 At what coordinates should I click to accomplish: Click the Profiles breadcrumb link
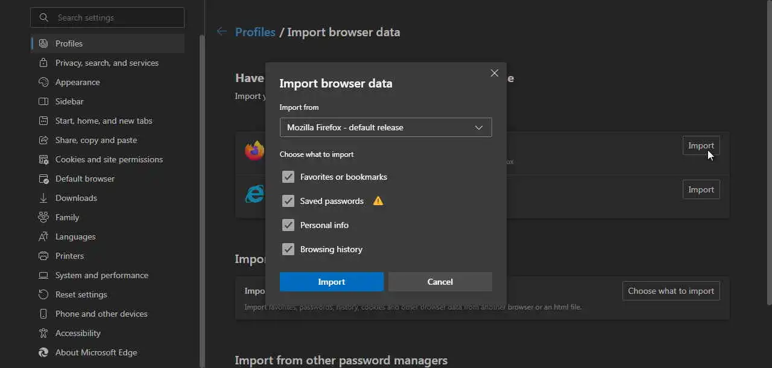click(255, 32)
